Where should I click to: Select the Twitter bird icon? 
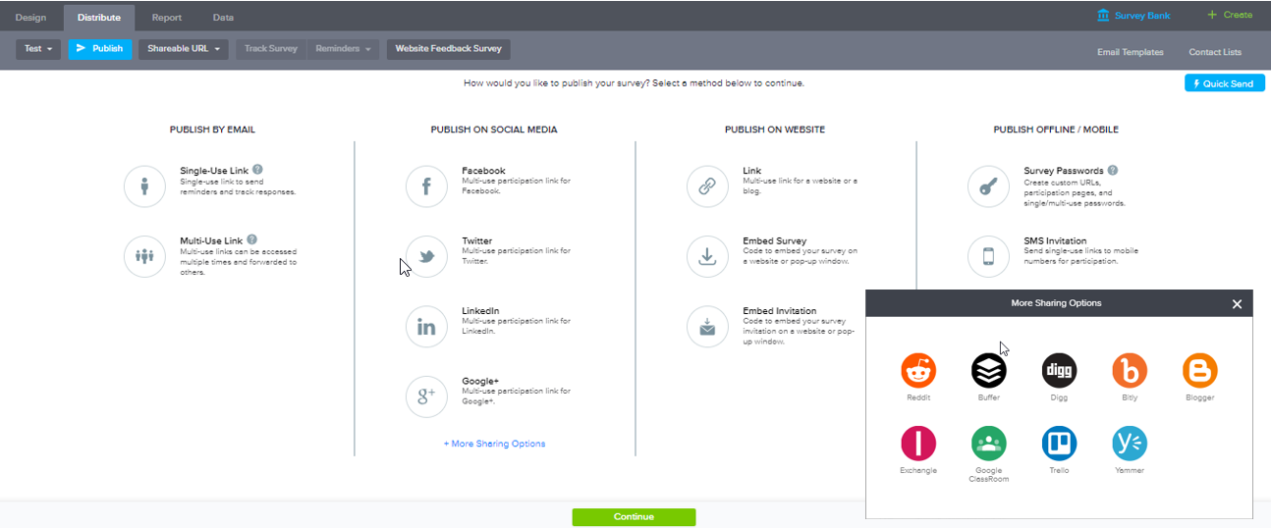(426, 256)
